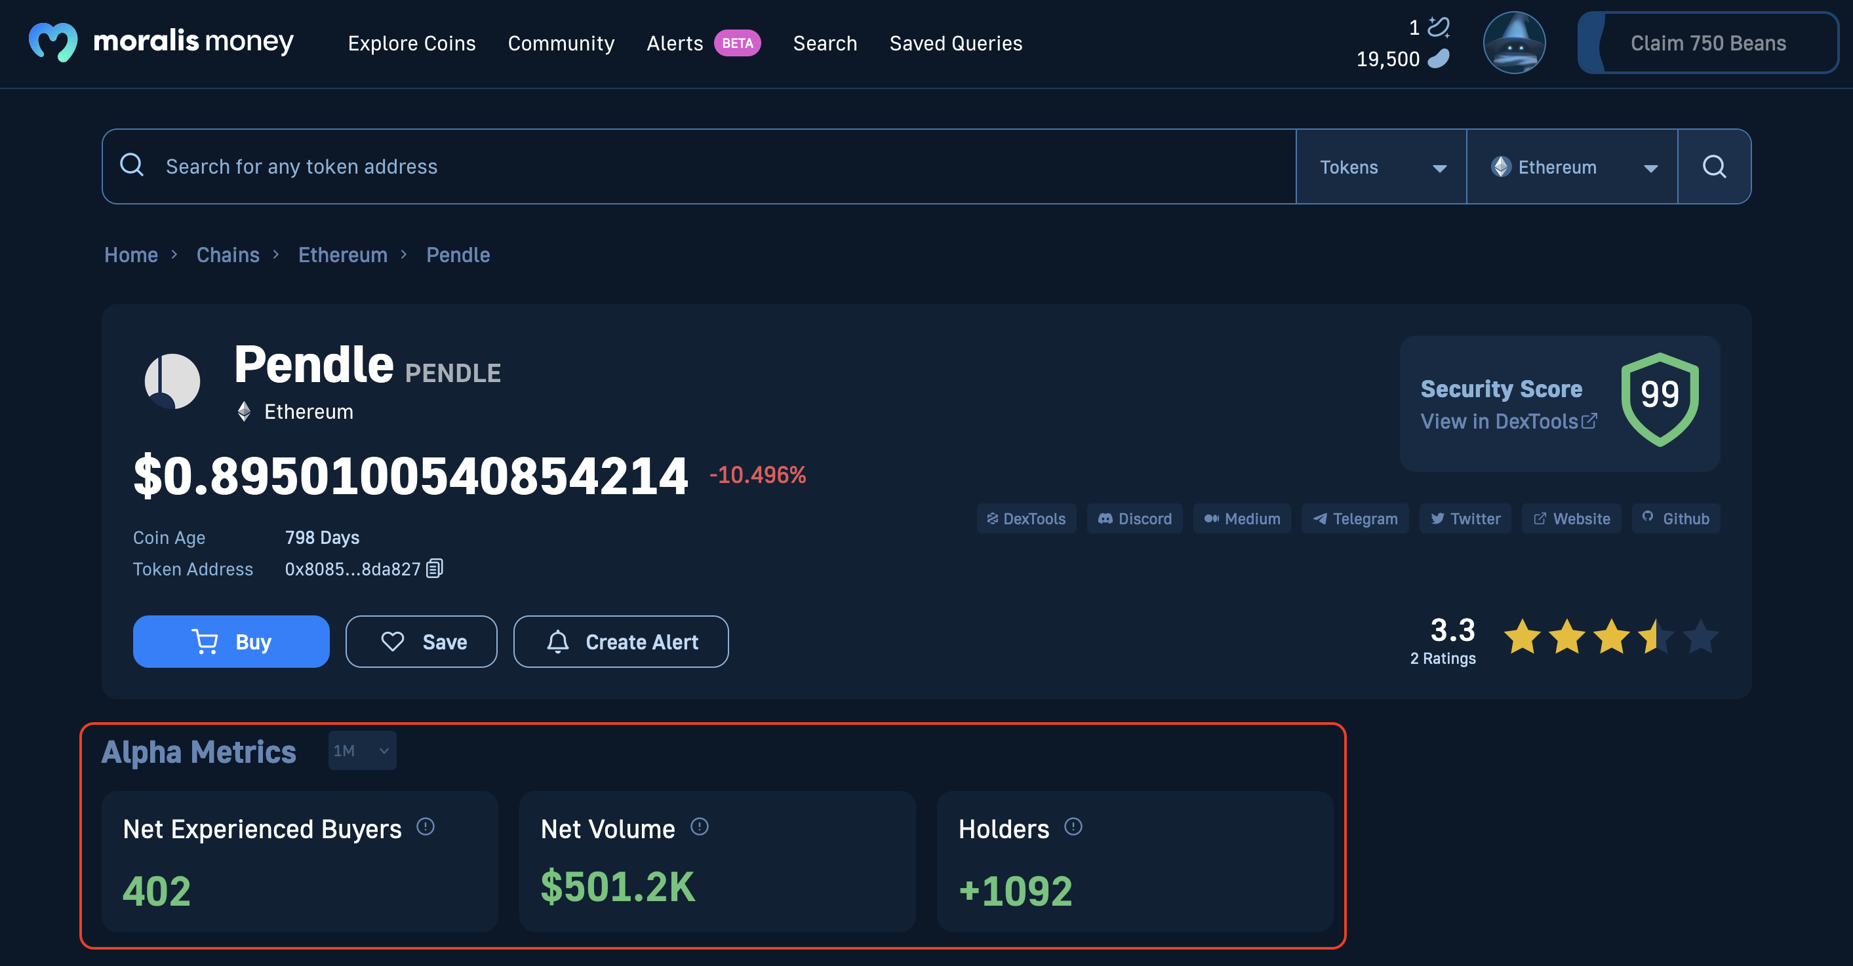Image resolution: width=1853 pixels, height=966 pixels.
Task: Open the Twitter link
Action: [1465, 518]
